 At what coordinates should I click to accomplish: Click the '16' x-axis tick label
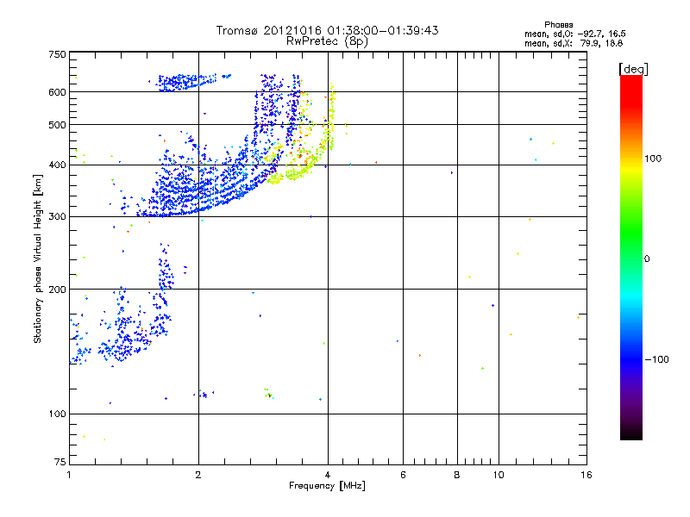click(586, 475)
